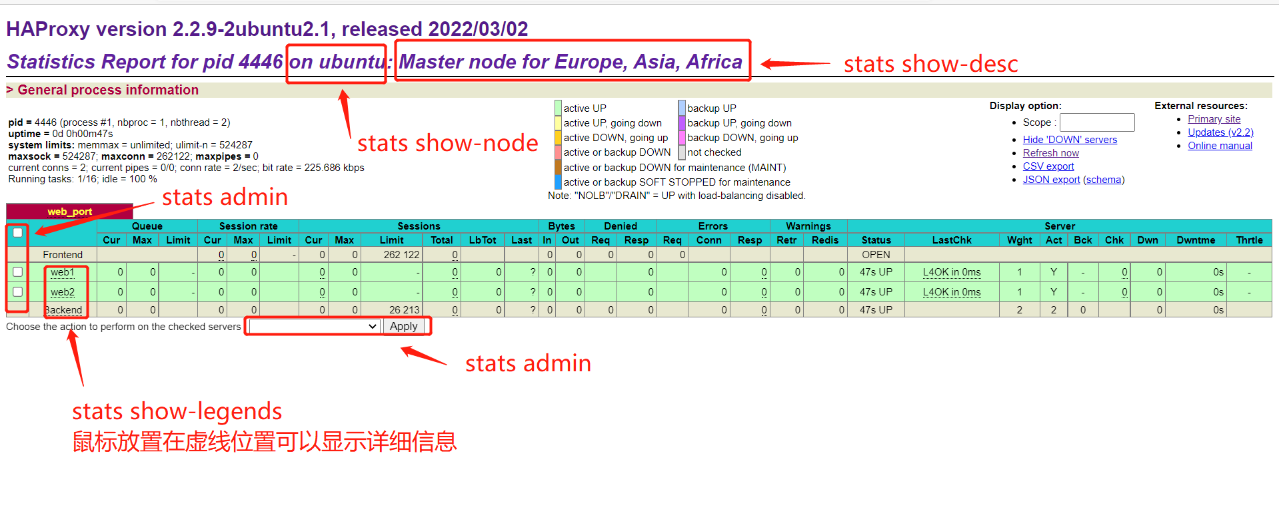Click the Dwntme column header

(x=1196, y=240)
